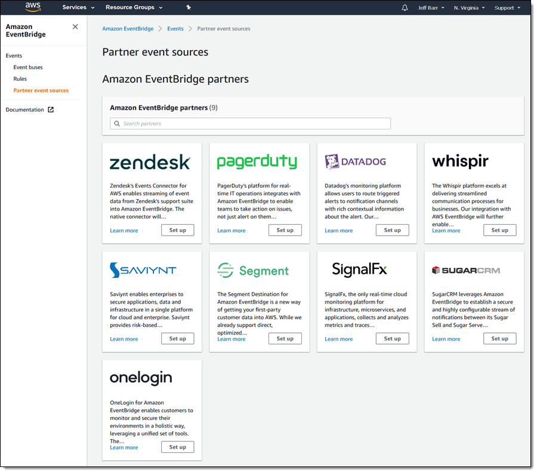The height and width of the screenshot is (473, 537).
Task: Expand the Services dropdown menu
Action: coord(78,8)
